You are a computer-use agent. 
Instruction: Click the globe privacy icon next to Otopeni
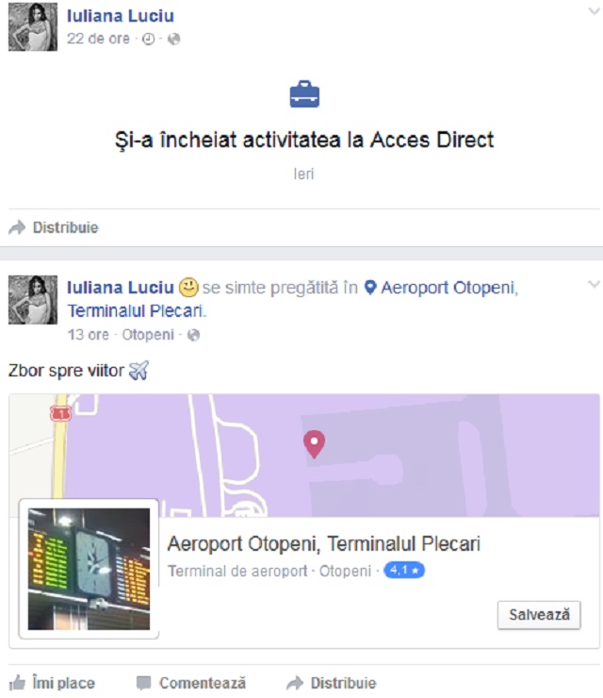click(193, 335)
